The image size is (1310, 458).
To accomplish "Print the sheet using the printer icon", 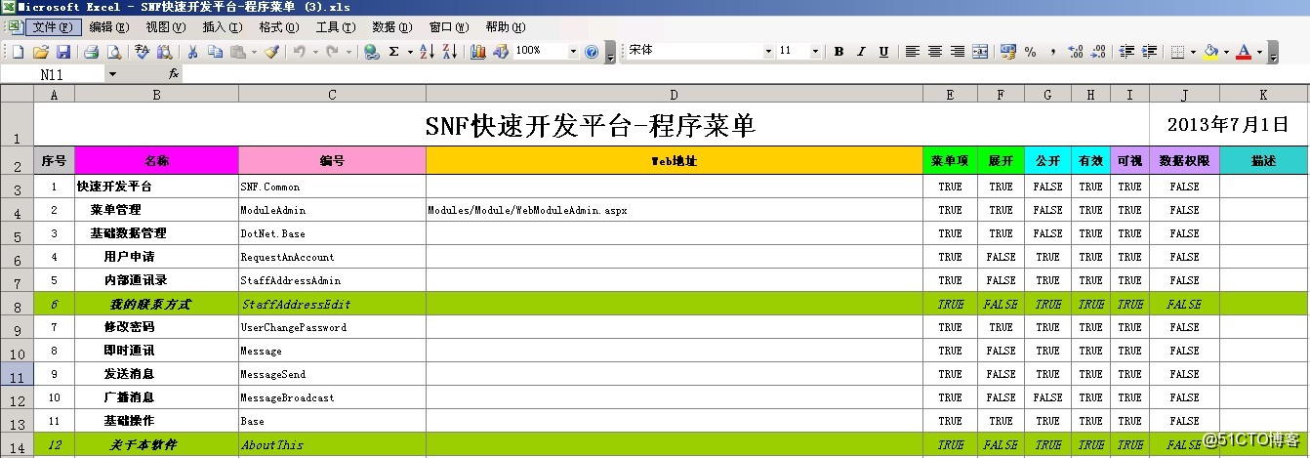I will coord(91,52).
